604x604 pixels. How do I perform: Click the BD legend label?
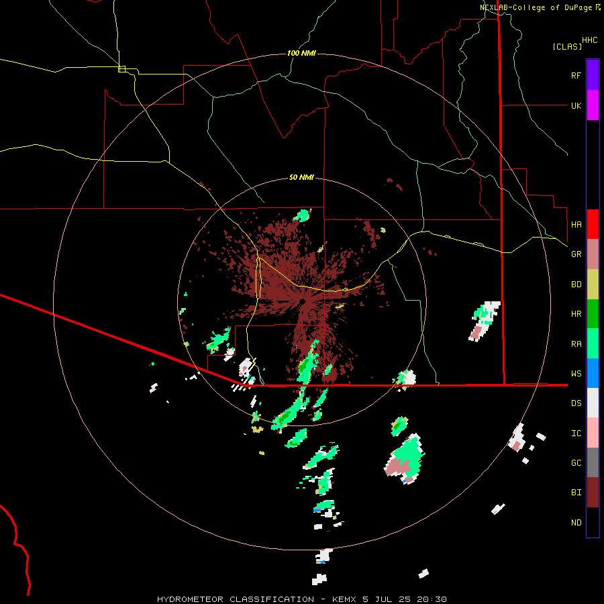576,285
